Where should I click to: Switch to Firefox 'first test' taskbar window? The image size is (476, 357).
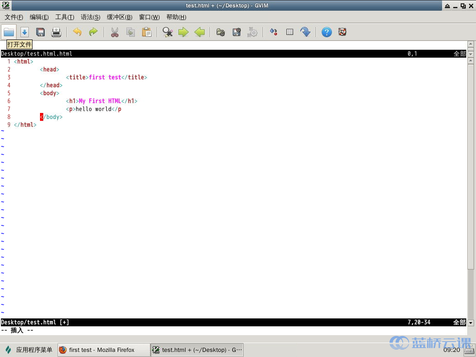103,350
